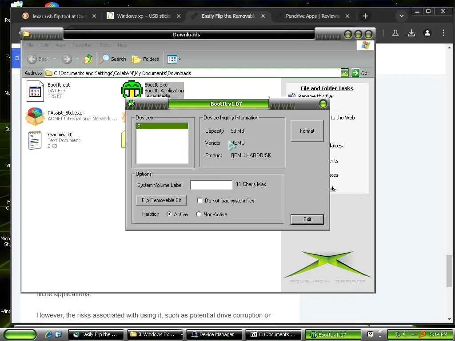The width and height of the screenshot is (455, 341).
Task: Open the Tools menu in Explorer
Action: pos(105,45)
